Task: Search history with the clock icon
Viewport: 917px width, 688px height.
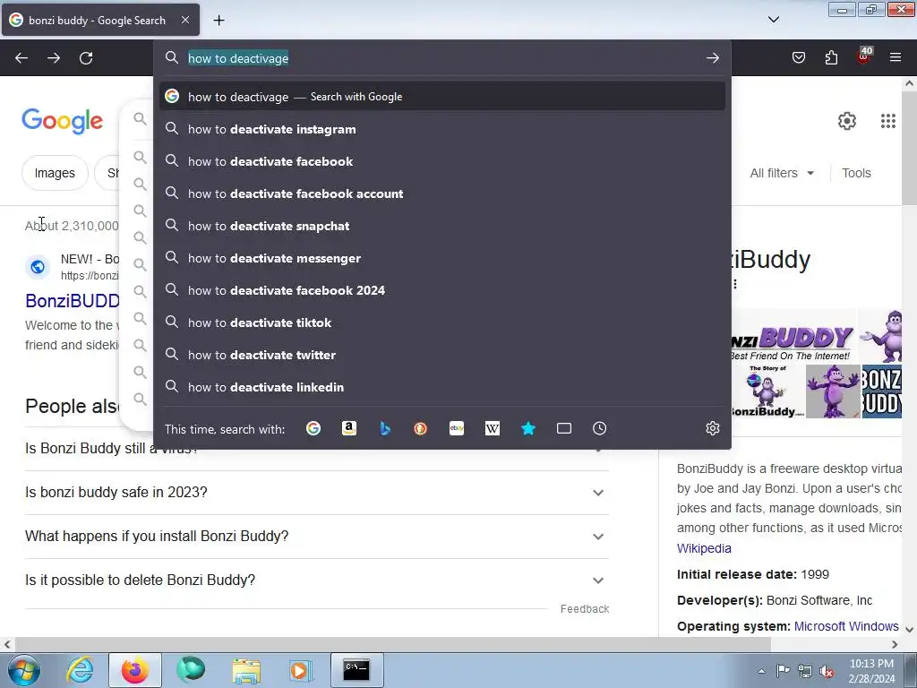Action: point(599,428)
